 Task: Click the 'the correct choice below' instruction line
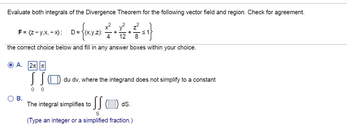coord(102,48)
